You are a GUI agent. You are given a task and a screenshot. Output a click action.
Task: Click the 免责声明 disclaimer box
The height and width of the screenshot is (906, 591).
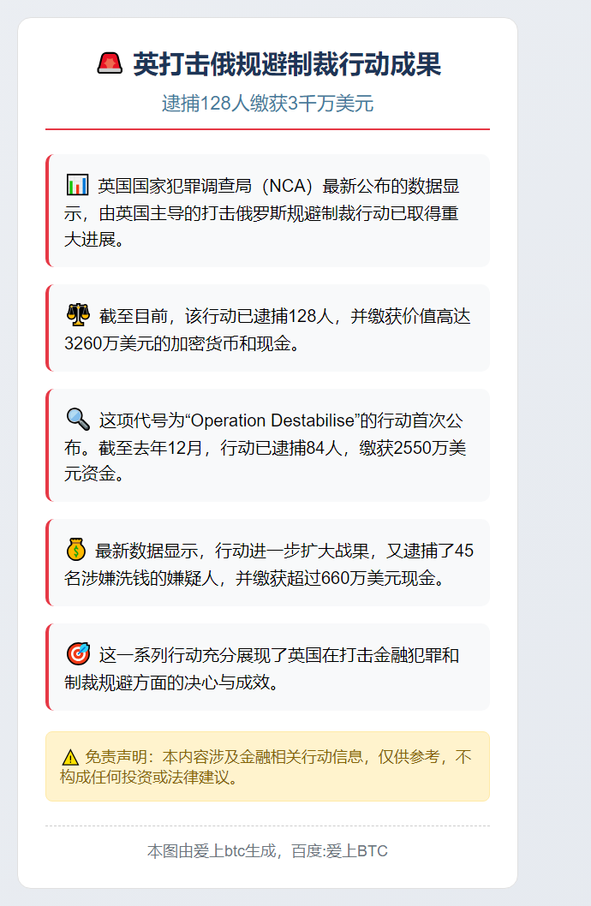[267, 766]
